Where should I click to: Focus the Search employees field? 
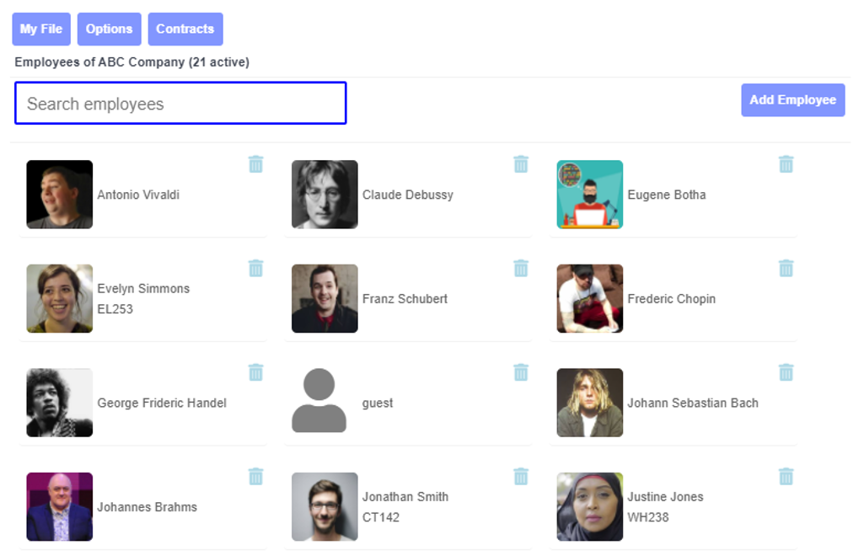coord(180,103)
